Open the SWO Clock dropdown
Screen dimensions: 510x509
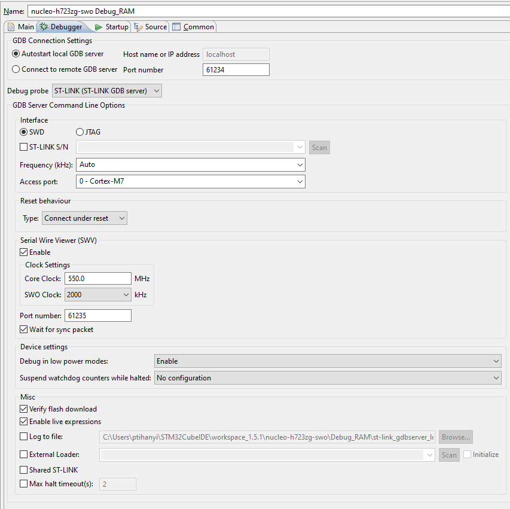pyautogui.click(x=98, y=294)
